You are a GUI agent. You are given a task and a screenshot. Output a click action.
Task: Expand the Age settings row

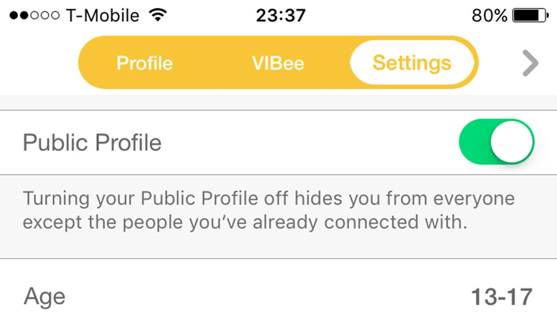(x=278, y=297)
